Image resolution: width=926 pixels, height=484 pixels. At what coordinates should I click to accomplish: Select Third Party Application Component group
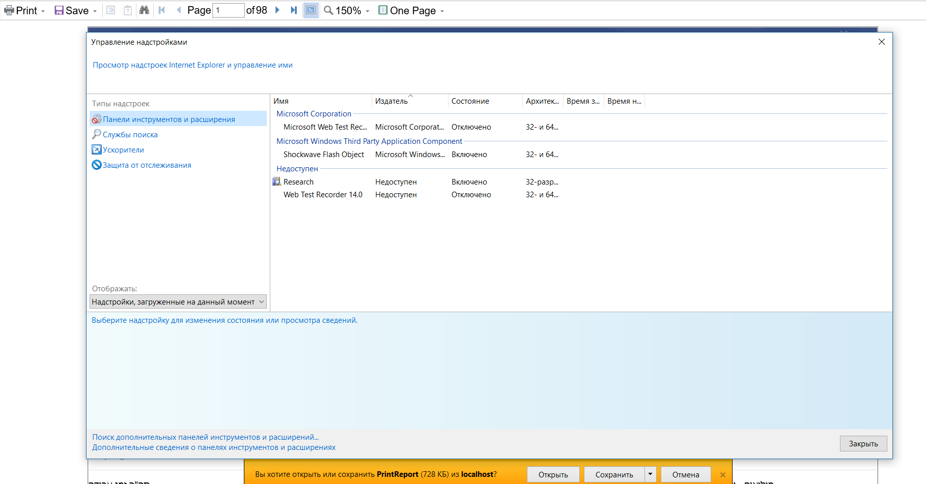coord(369,141)
